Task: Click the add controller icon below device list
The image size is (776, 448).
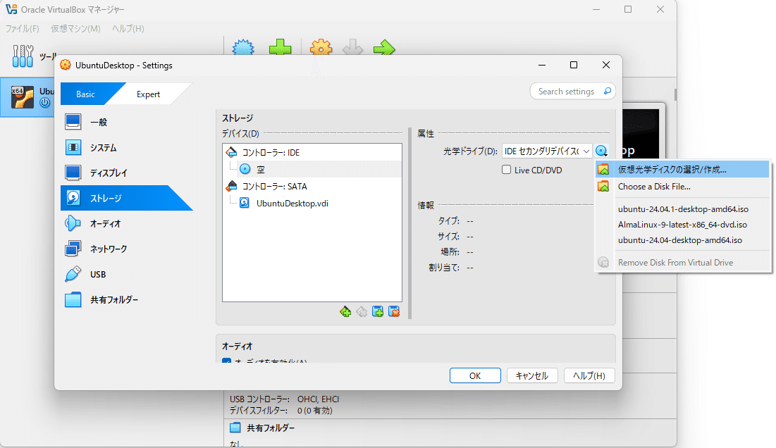Action: pos(345,311)
